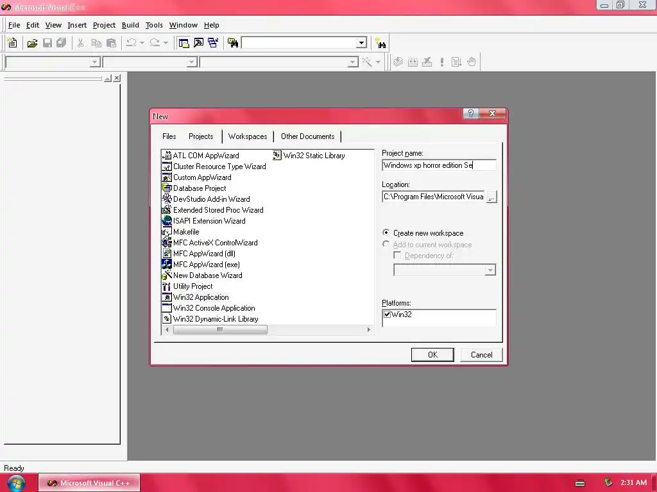Open the Find combo box dropdown arrow
The width and height of the screenshot is (657, 492).
(361, 43)
